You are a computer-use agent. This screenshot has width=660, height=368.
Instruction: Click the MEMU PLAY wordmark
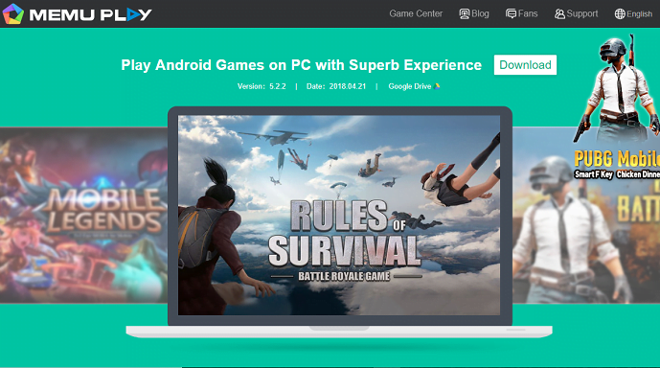tap(90, 14)
